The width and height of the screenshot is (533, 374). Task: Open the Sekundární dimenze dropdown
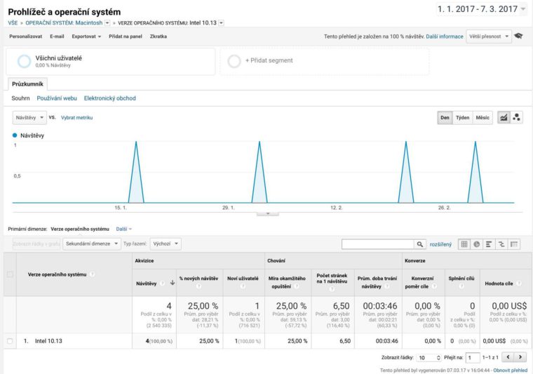90,244
